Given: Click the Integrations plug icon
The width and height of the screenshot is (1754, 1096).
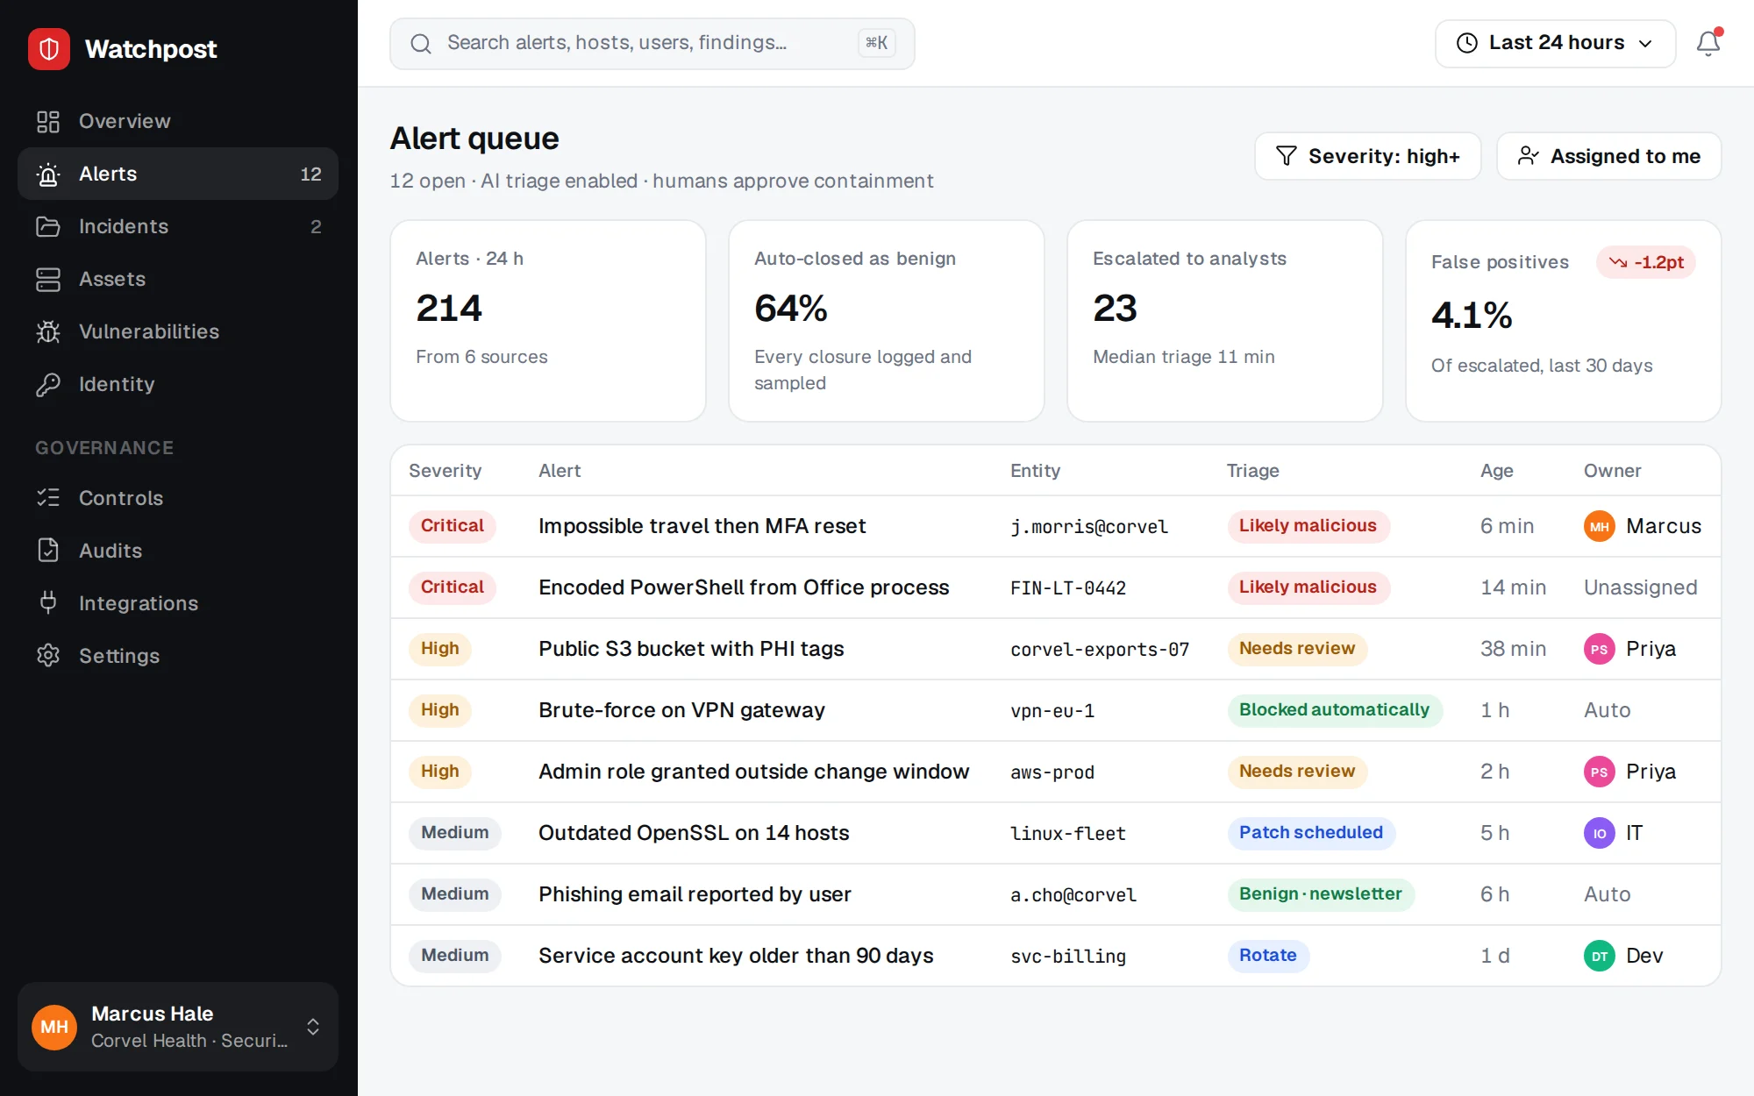Looking at the screenshot, I should (48, 603).
